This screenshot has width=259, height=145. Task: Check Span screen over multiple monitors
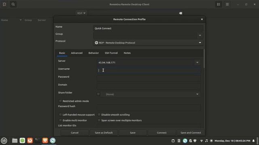99,120
